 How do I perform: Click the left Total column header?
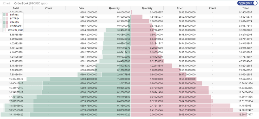tap(16, 8)
